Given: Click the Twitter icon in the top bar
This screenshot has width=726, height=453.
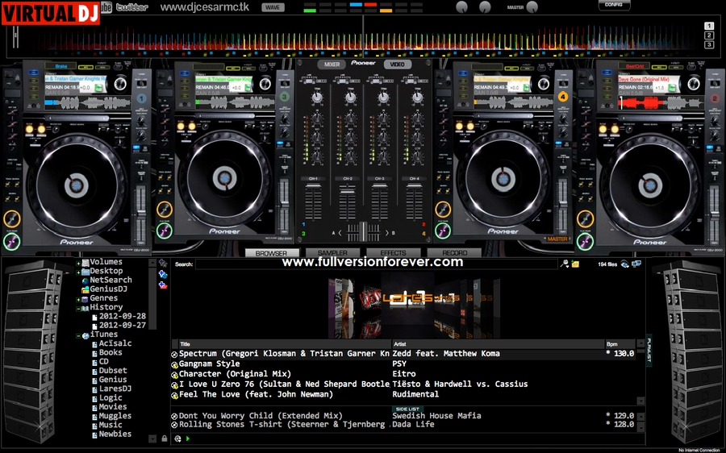Looking at the screenshot, I should click(x=131, y=7).
